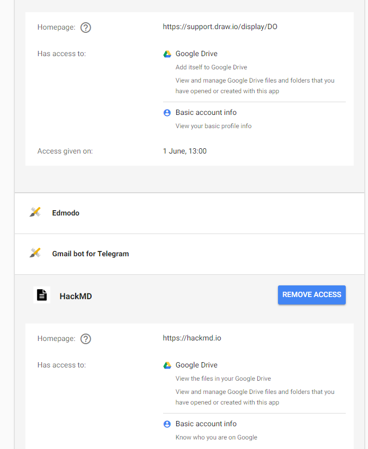Click the HackMD app name heading
Screen dimensions: 368x449
pyautogui.click(x=75, y=296)
